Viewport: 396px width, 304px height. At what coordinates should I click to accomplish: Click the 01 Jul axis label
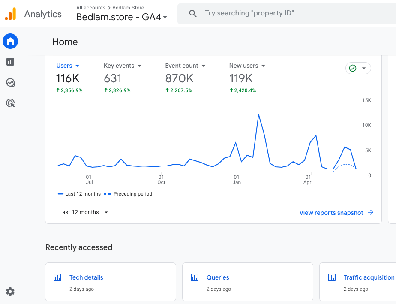coord(89,180)
